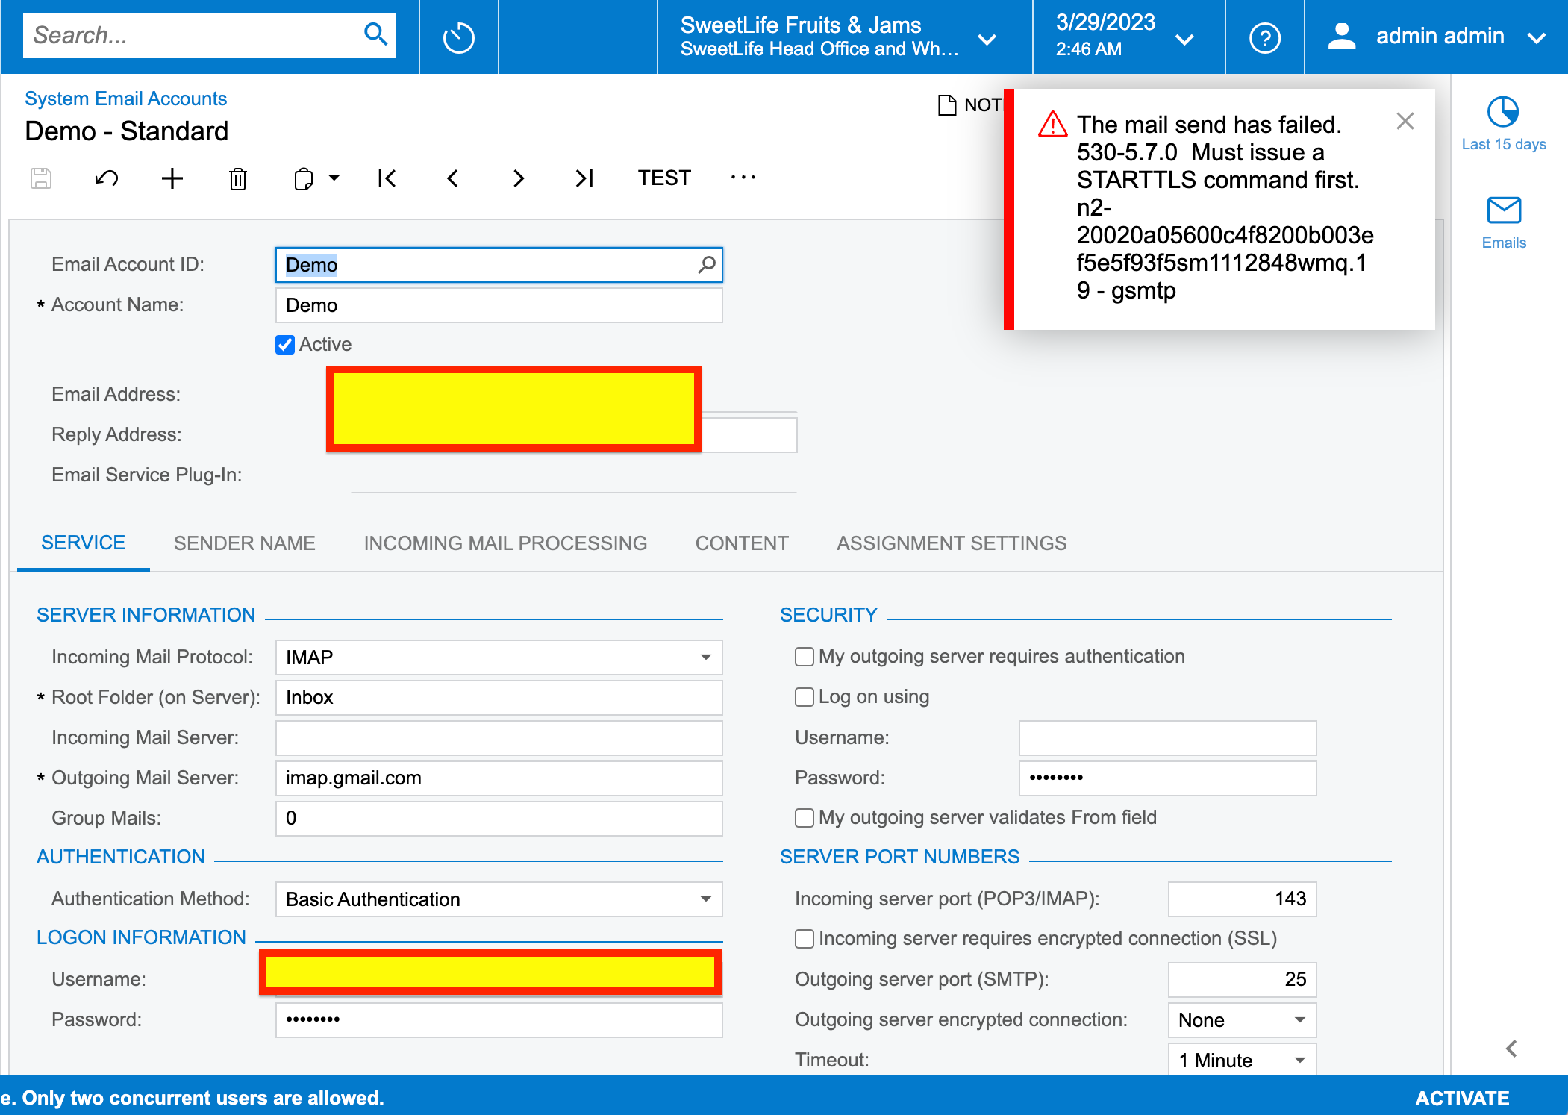Click the Group Mails field
Image resolution: width=1568 pixels, height=1115 pixels.
pyautogui.click(x=499, y=818)
